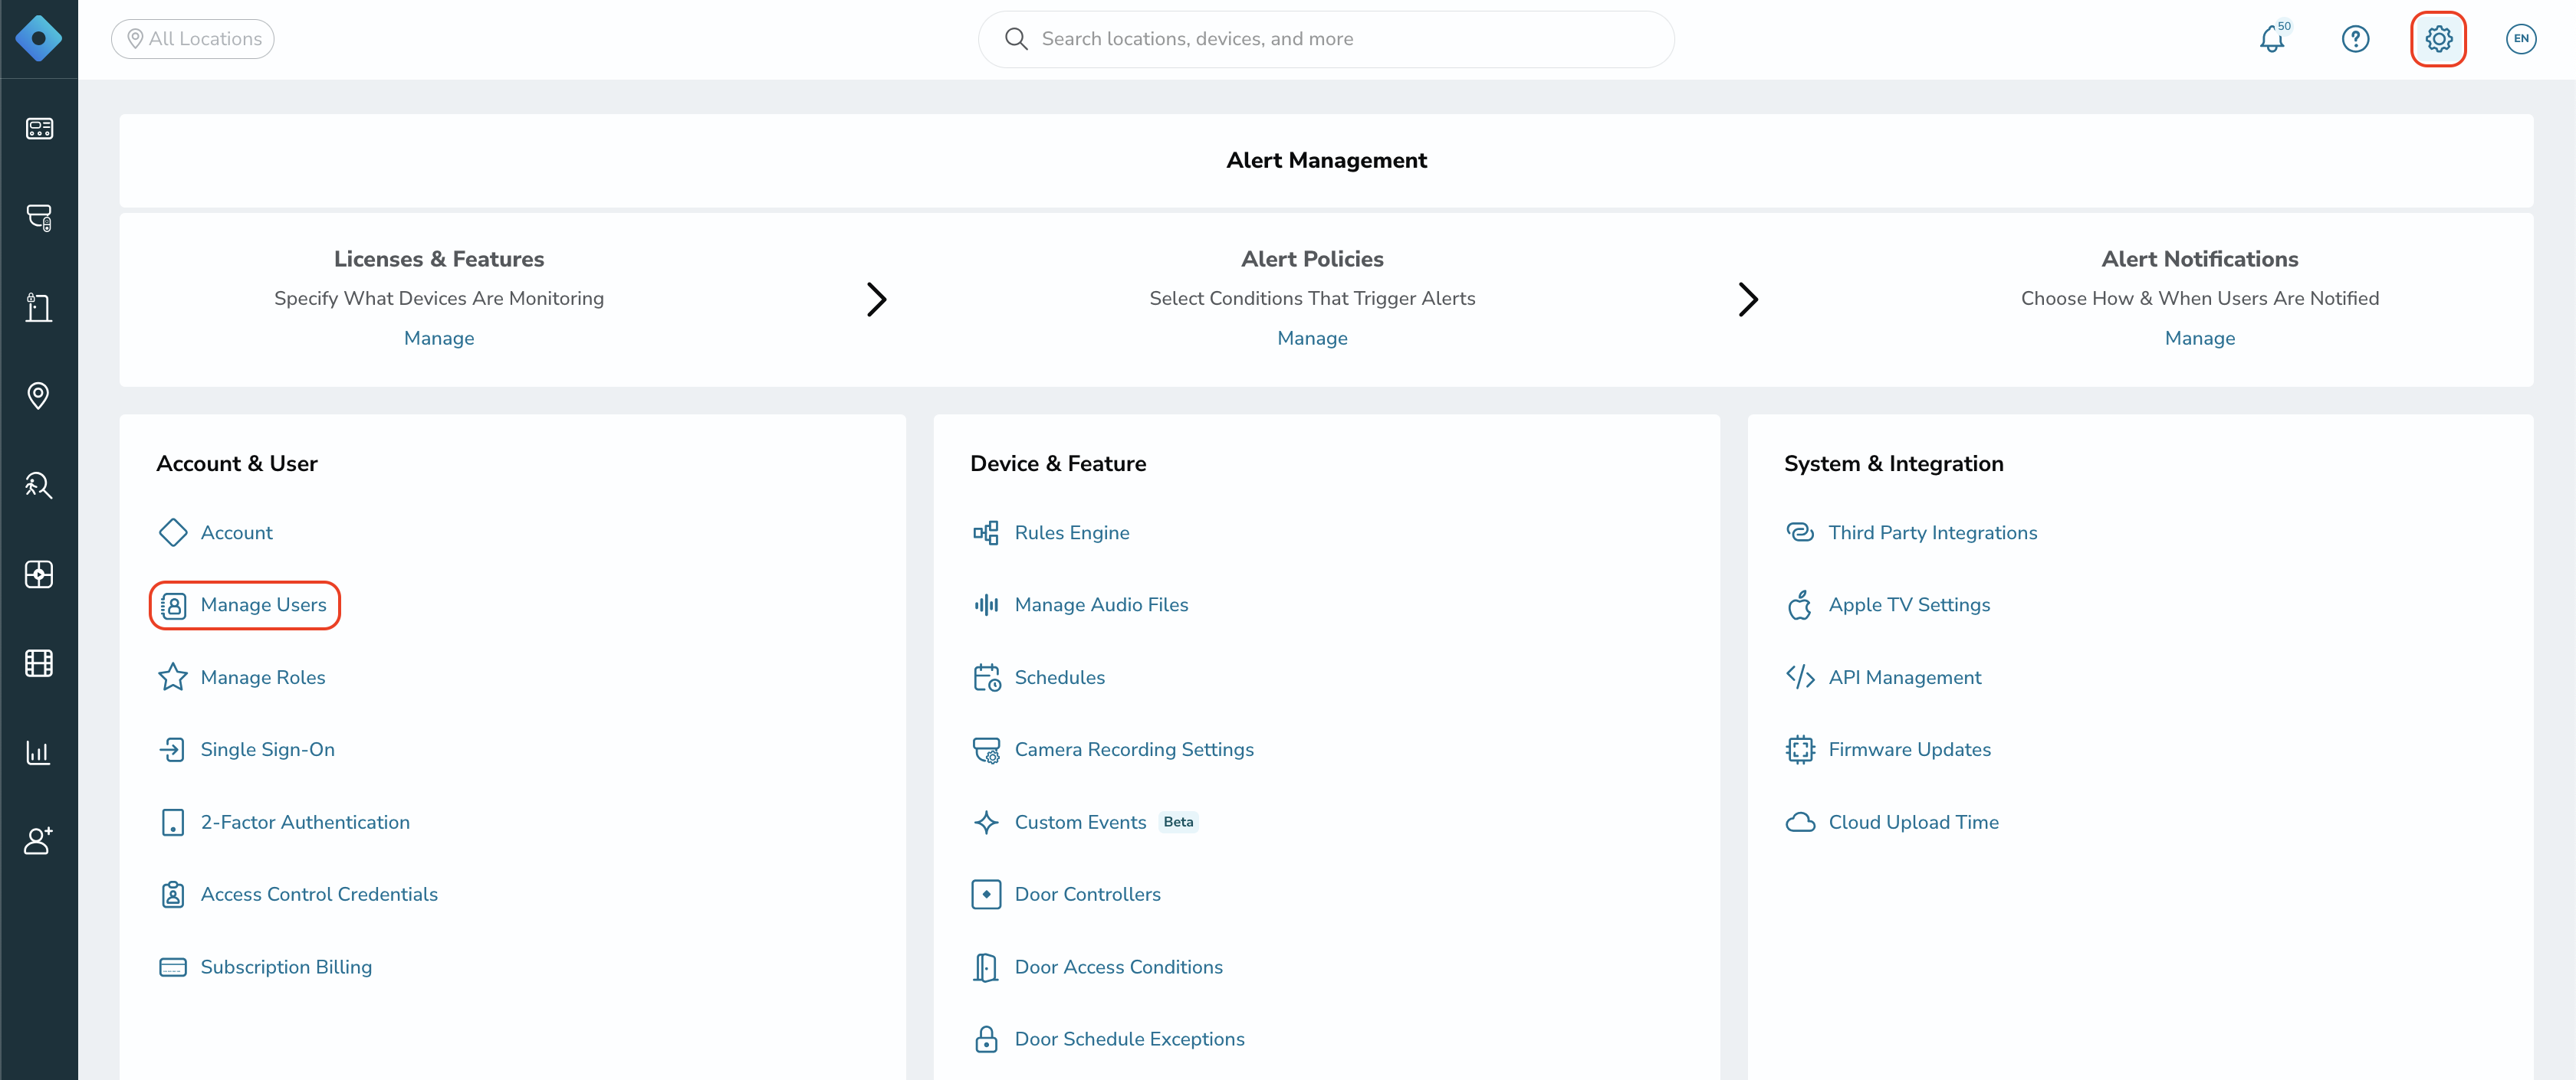The height and width of the screenshot is (1080, 2576).
Task: Open the All Locations filter
Action: click(193, 39)
